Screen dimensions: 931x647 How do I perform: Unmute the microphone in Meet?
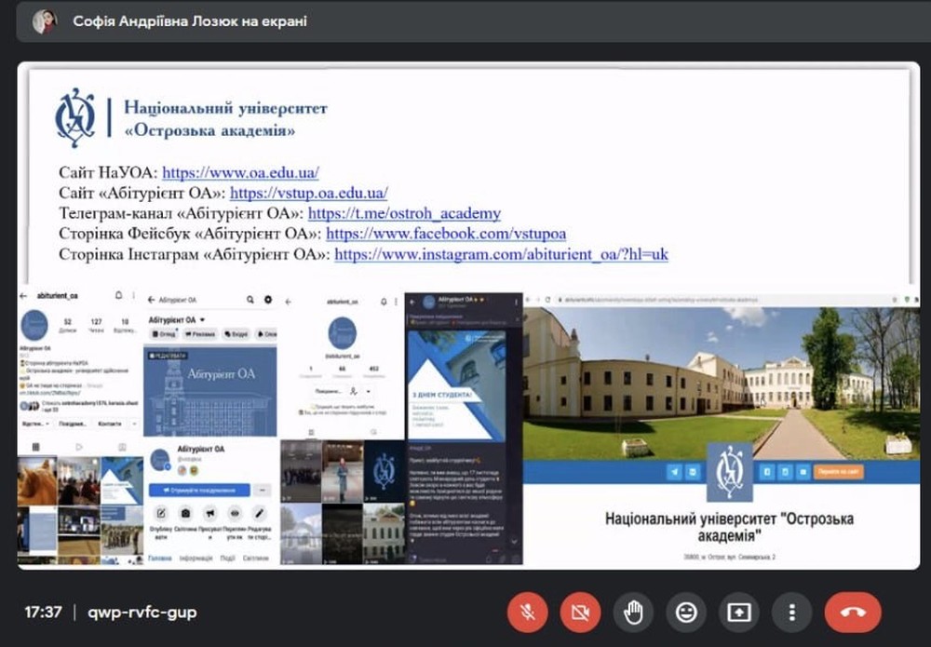click(527, 612)
